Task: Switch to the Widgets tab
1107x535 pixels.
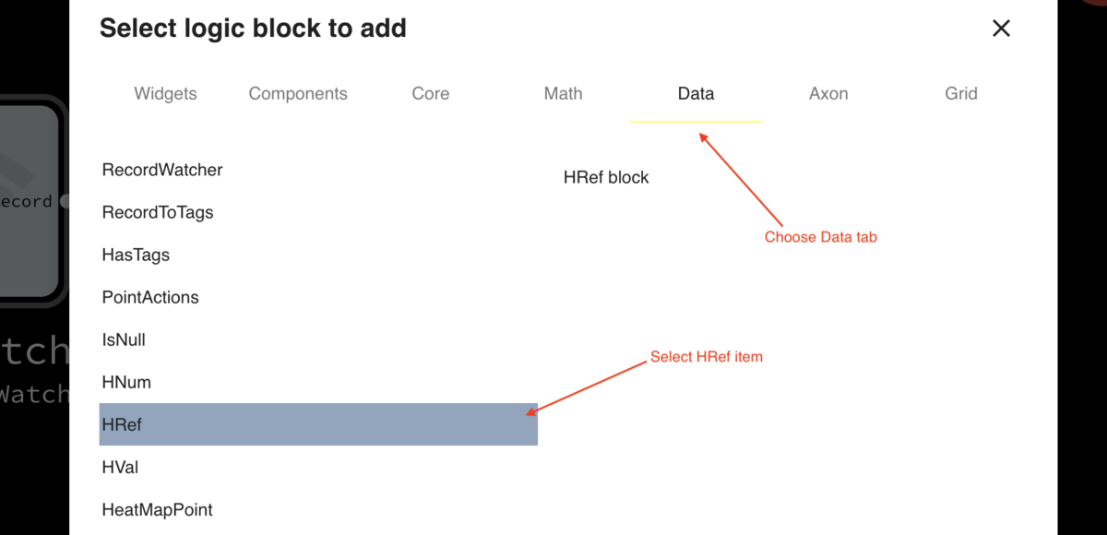Action: tap(165, 93)
